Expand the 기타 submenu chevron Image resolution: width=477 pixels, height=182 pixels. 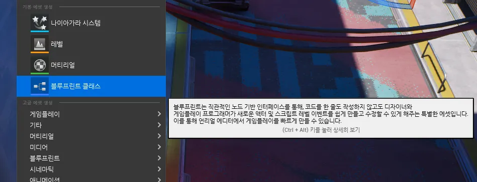(159, 125)
